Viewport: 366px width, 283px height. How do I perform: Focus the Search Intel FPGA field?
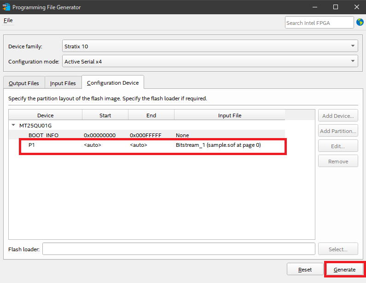click(x=319, y=23)
